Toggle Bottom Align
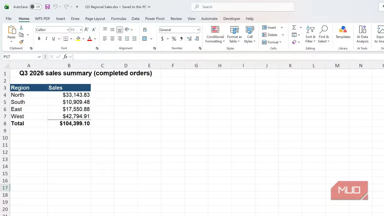The width and height of the screenshot is (384, 216). pos(120,30)
